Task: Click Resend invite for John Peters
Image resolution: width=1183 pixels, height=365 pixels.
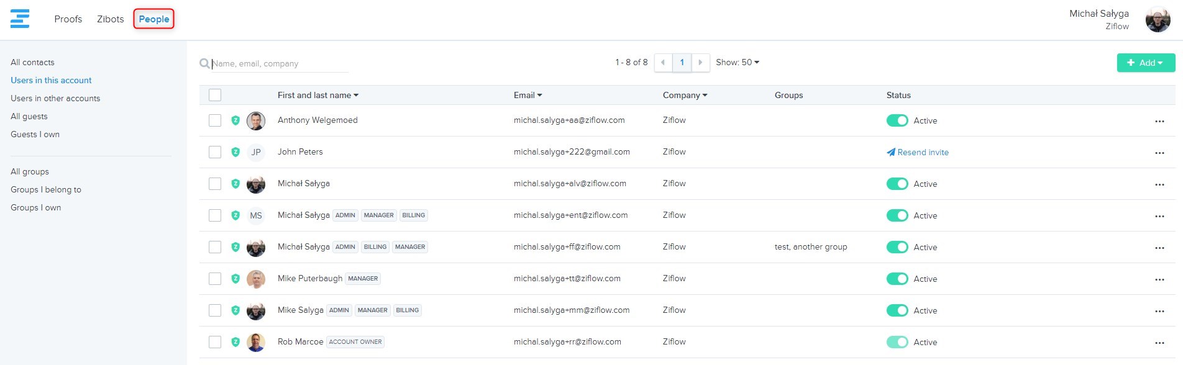Action: [917, 152]
